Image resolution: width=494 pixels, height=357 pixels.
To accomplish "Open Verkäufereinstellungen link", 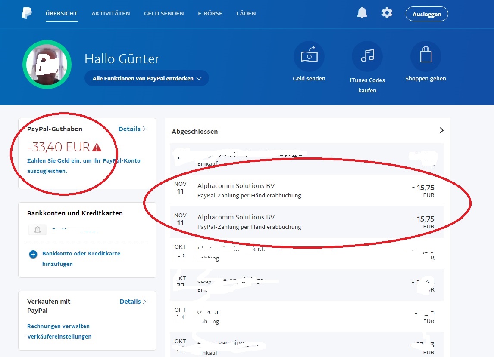I will (x=59, y=337).
